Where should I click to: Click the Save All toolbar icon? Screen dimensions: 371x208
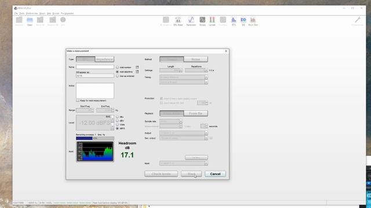coord(40,21)
